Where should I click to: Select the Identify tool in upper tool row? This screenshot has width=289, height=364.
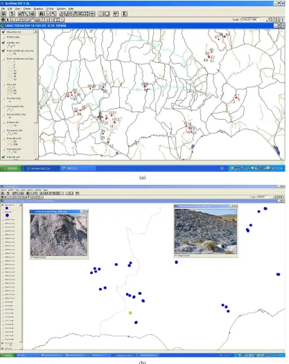(x=3, y=20)
